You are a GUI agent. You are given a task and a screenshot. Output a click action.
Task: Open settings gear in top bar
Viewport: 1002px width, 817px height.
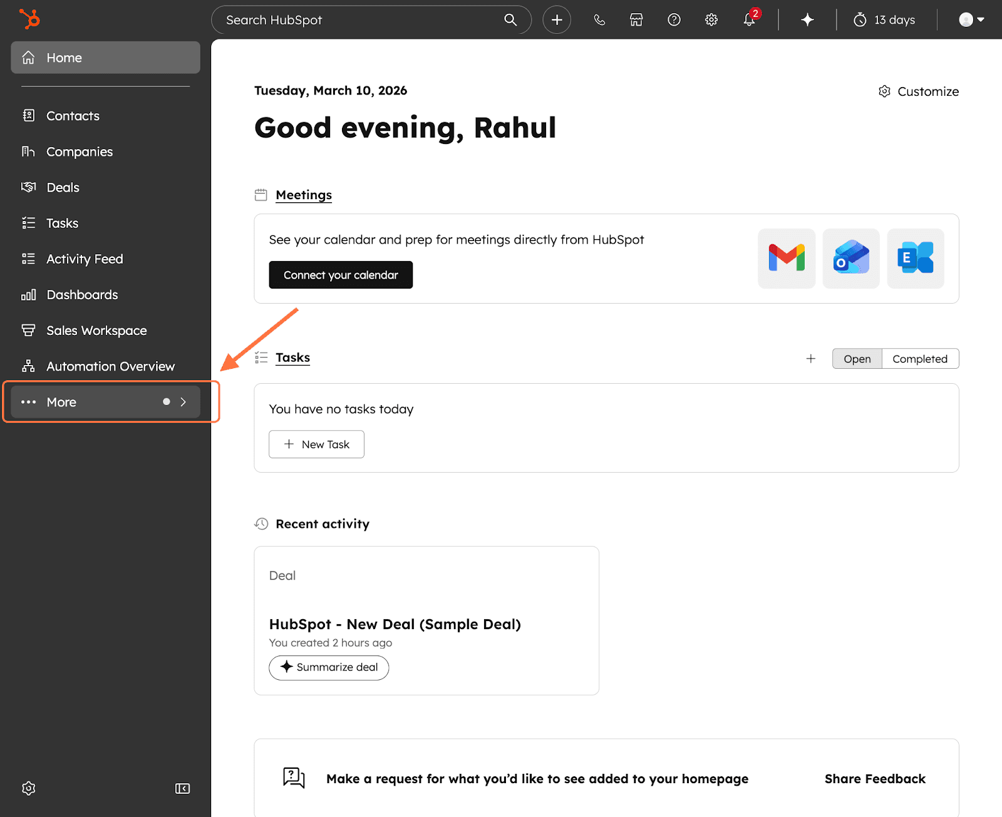711,20
